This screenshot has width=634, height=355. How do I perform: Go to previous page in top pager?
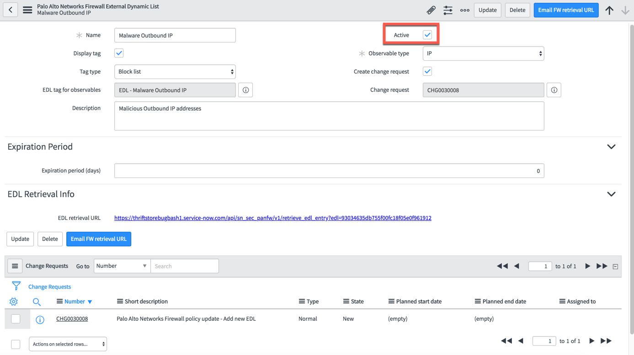[x=517, y=266]
